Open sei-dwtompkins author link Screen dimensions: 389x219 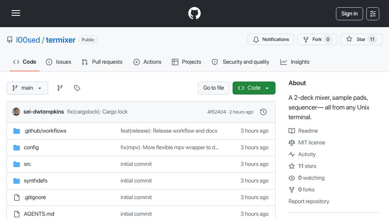[x=44, y=112]
